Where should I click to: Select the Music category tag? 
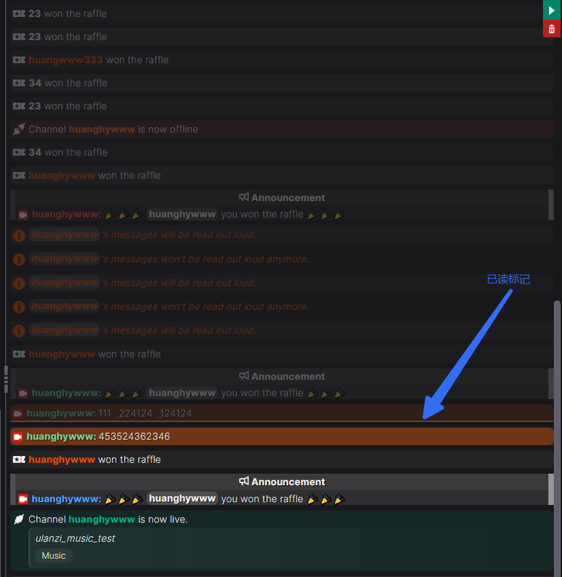click(54, 555)
